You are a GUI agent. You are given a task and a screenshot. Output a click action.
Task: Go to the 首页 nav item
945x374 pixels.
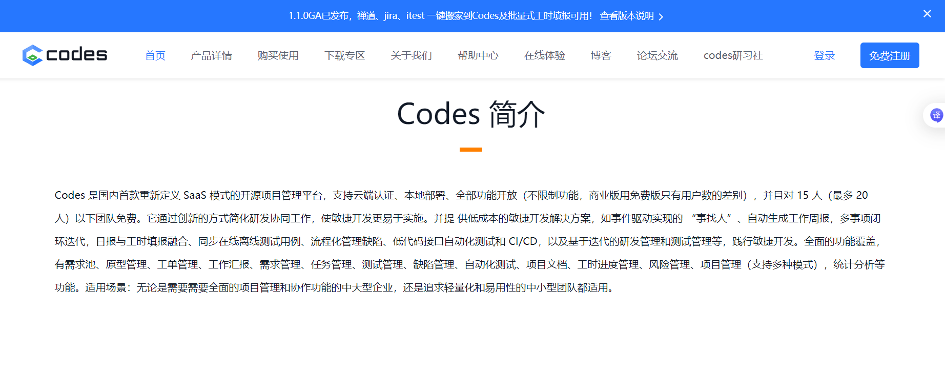point(155,55)
